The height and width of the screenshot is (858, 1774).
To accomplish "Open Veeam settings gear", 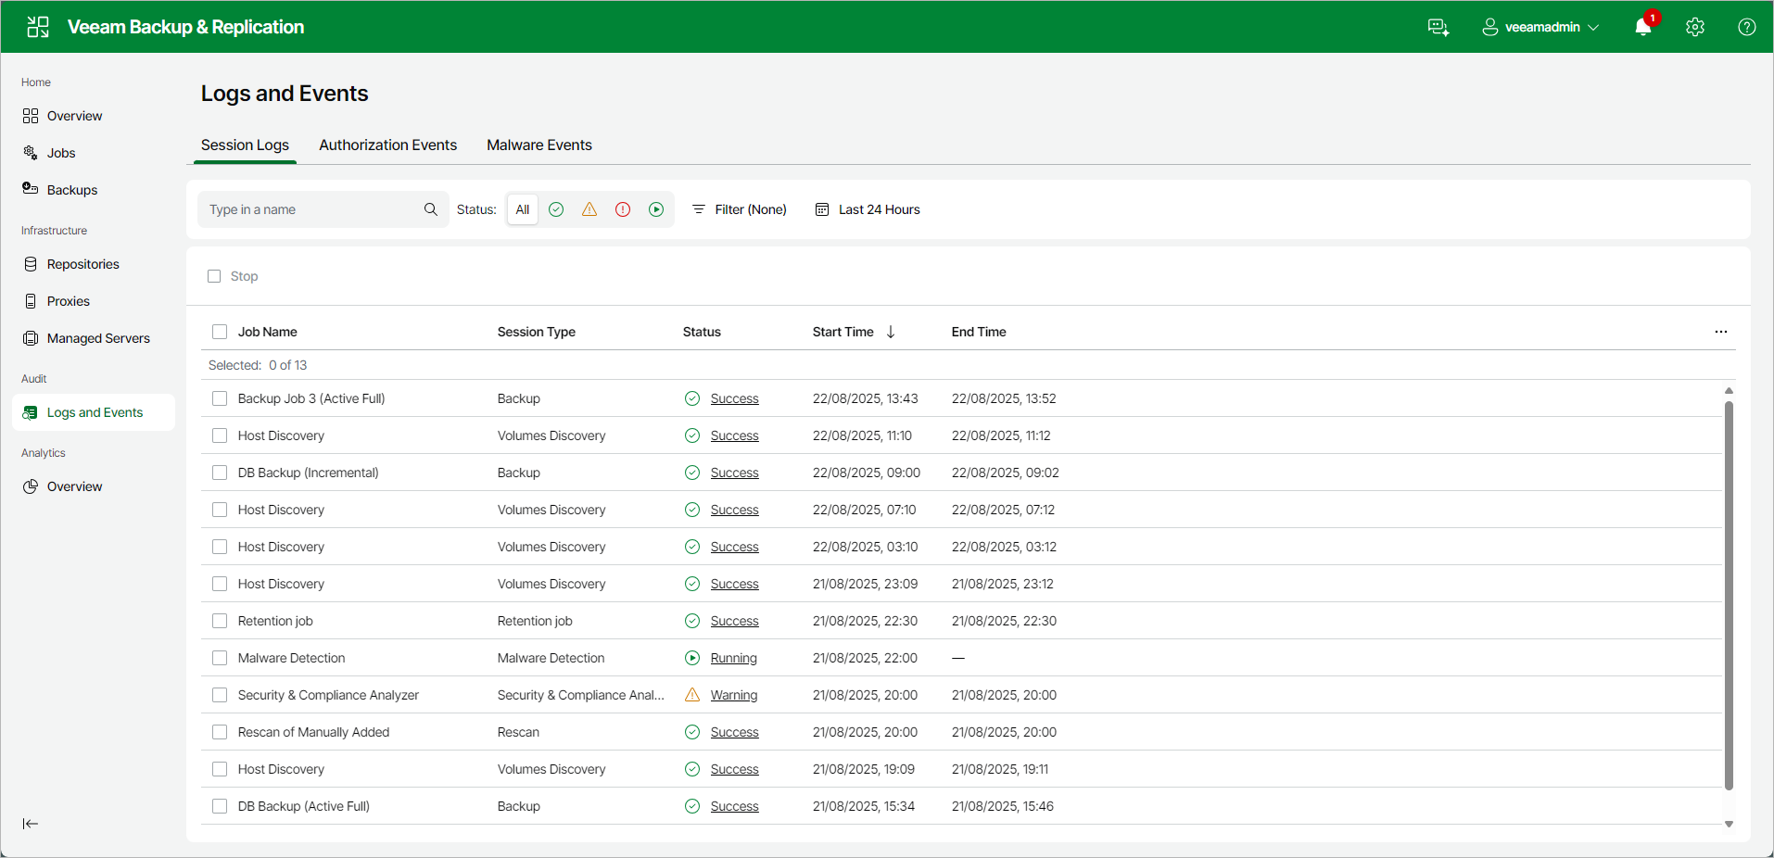I will [1695, 27].
